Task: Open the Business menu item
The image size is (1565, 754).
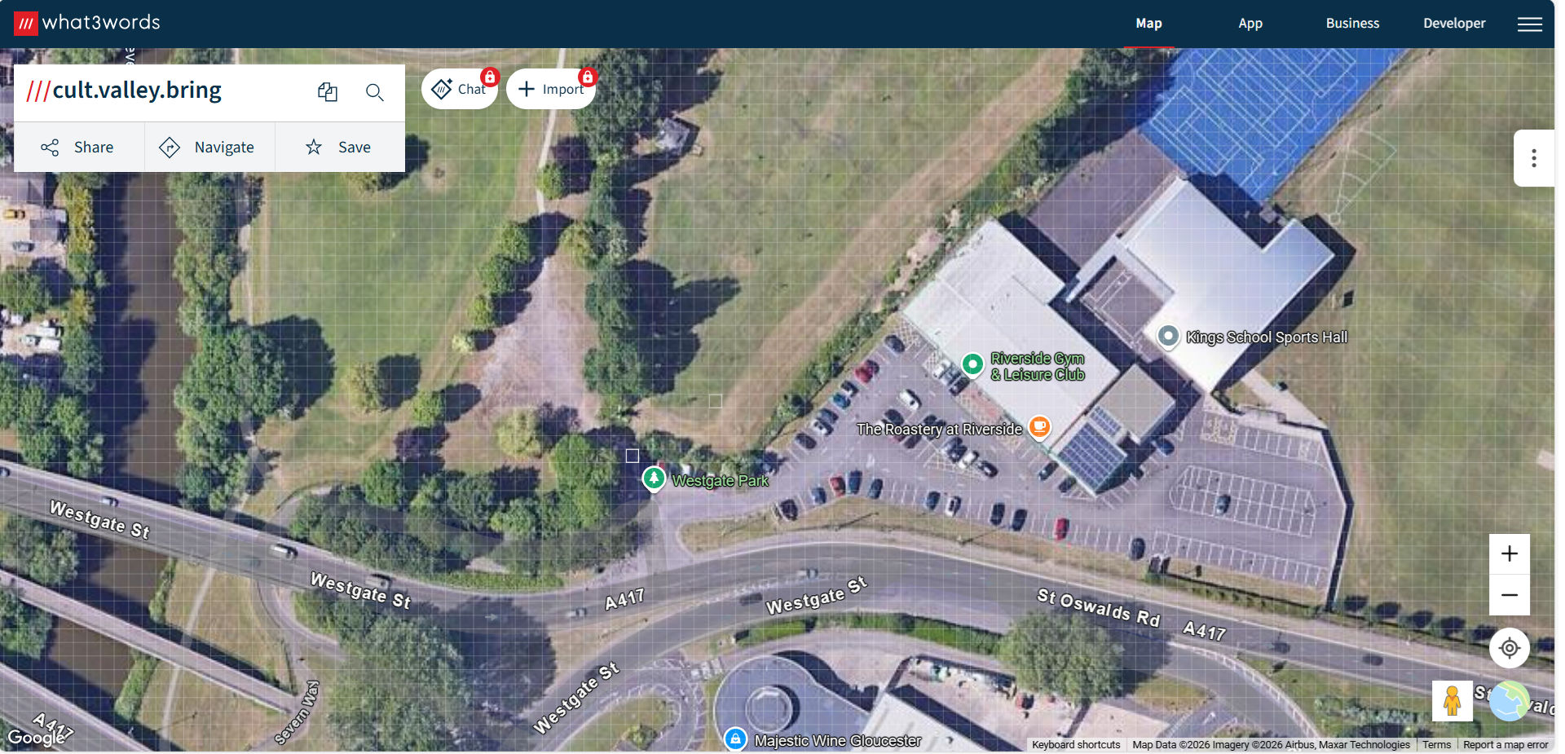Action: 1352,24
